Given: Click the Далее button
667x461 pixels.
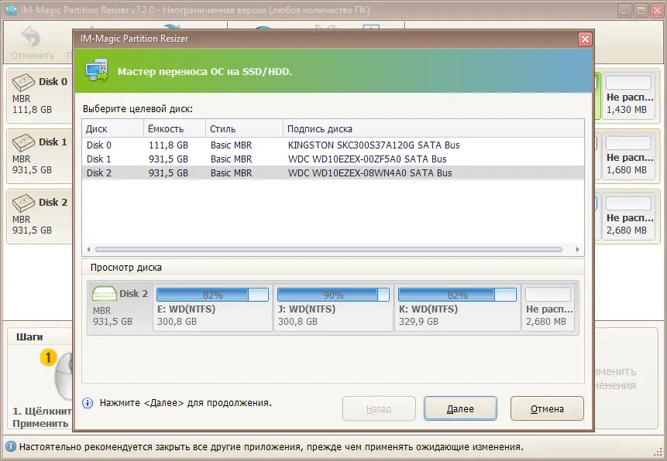Looking at the screenshot, I should (x=460, y=408).
